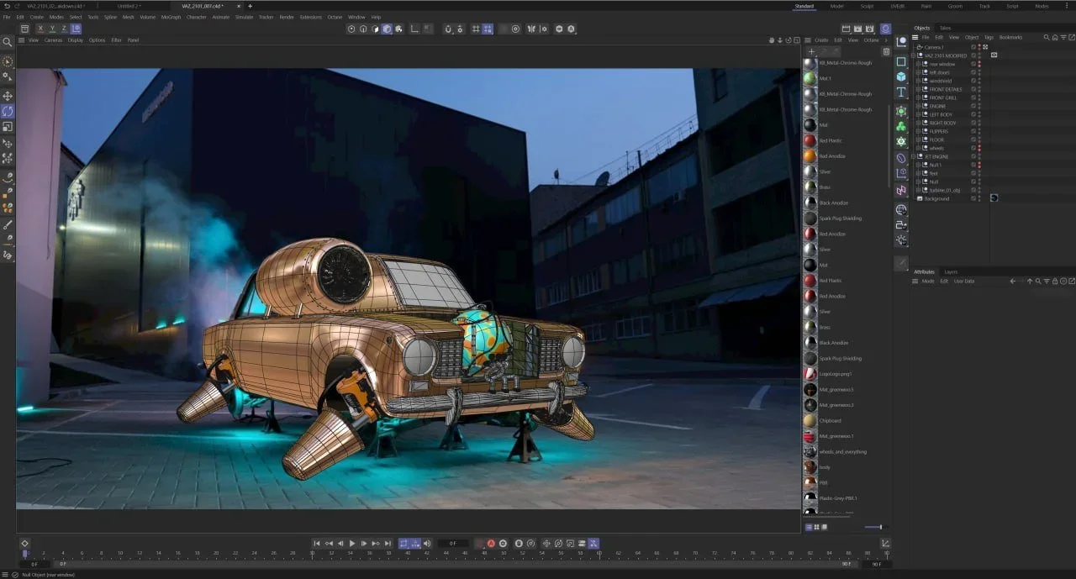The image size is (1076, 579).
Task: Toggle the Z axis lock icon
Action: click(64, 29)
